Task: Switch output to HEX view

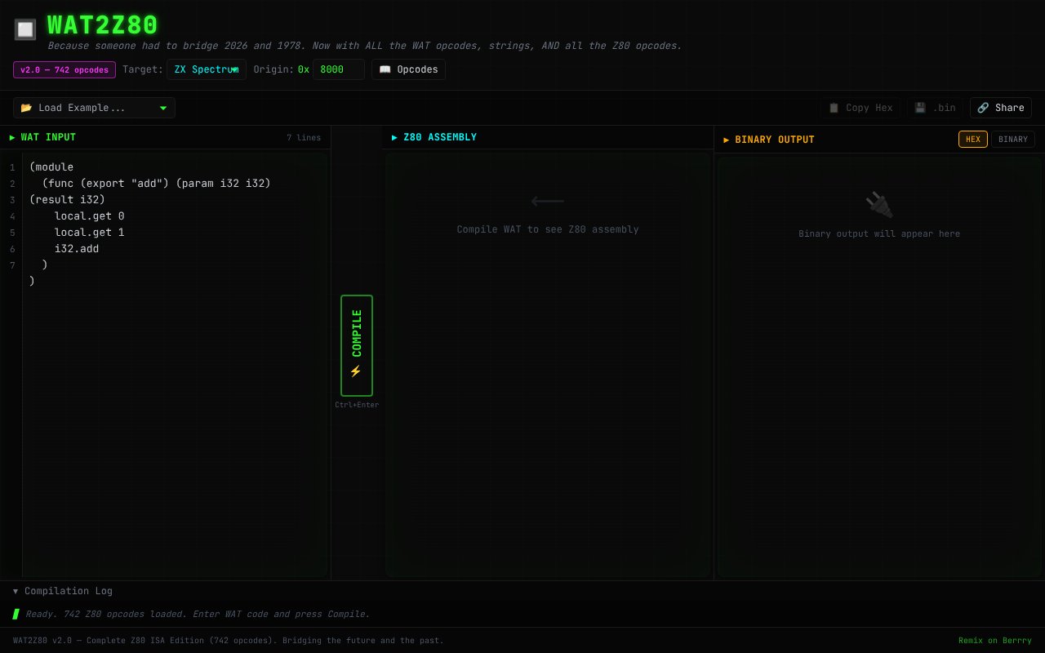Action: click(x=973, y=140)
